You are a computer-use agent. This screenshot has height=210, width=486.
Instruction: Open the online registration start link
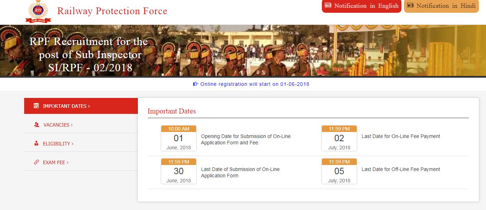(255, 84)
